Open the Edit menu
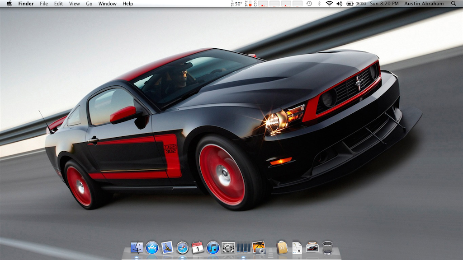The height and width of the screenshot is (260, 463). tap(58, 4)
